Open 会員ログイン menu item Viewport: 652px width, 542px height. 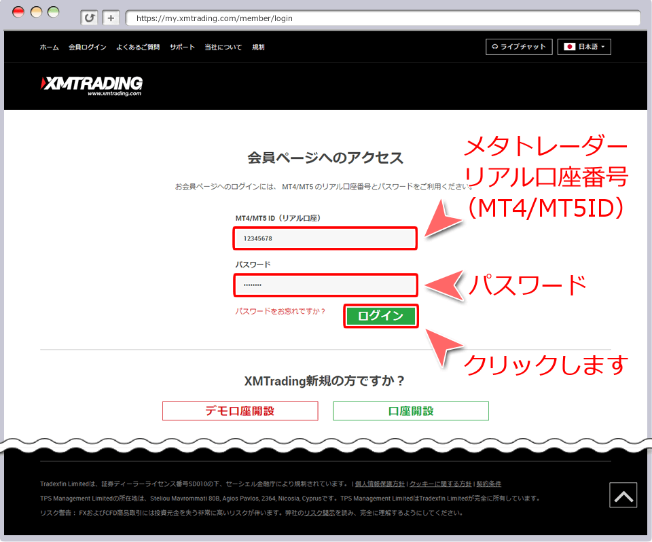(x=87, y=48)
